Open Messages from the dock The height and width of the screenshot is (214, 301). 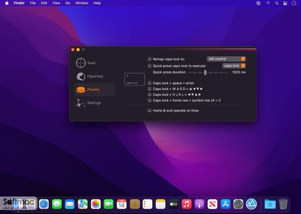(x=57, y=204)
